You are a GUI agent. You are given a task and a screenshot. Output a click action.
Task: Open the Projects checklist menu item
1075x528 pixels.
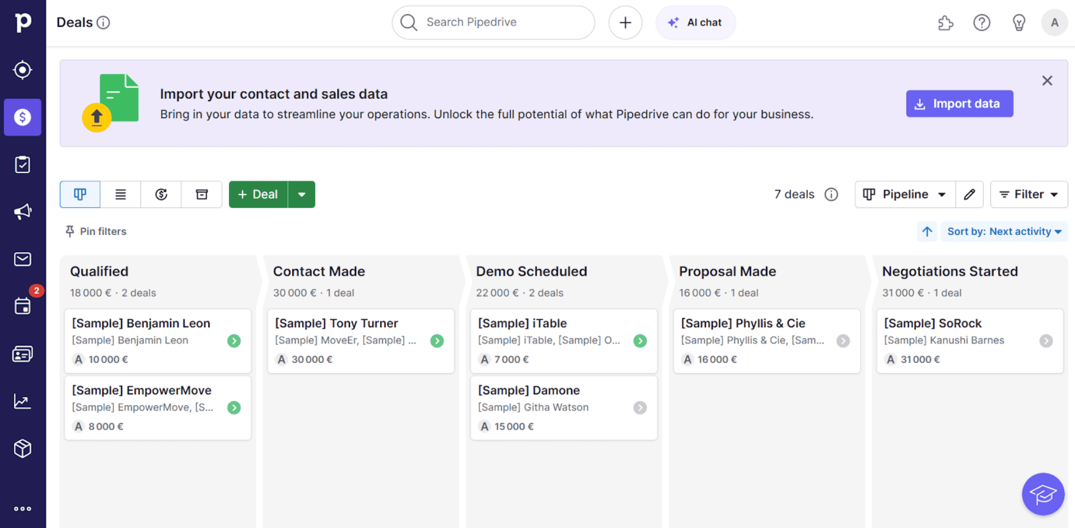(x=22, y=164)
